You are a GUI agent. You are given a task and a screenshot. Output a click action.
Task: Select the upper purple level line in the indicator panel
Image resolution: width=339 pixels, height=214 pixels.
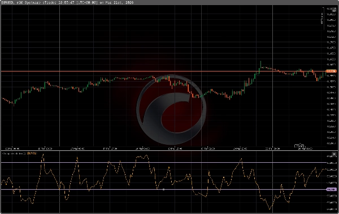[163, 162]
